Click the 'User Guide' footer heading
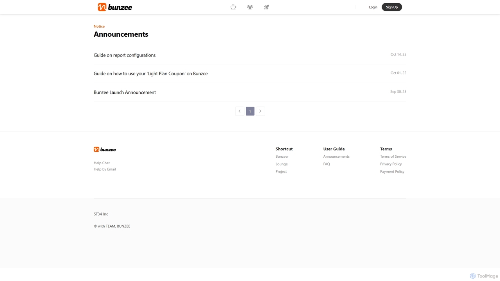The height and width of the screenshot is (281, 500). pyautogui.click(x=334, y=149)
